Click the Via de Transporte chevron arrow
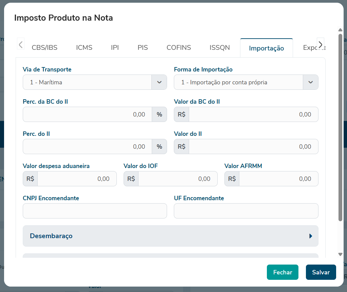Screen dimensions: 347x292 point(159,82)
